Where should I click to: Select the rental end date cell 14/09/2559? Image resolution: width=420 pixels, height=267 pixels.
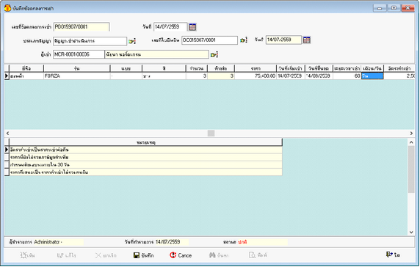coord(319,76)
